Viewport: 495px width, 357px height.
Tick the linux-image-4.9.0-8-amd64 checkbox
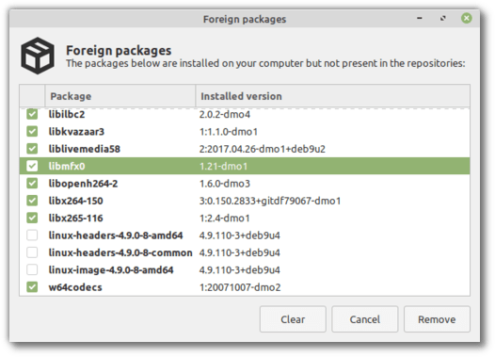click(x=32, y=269)
